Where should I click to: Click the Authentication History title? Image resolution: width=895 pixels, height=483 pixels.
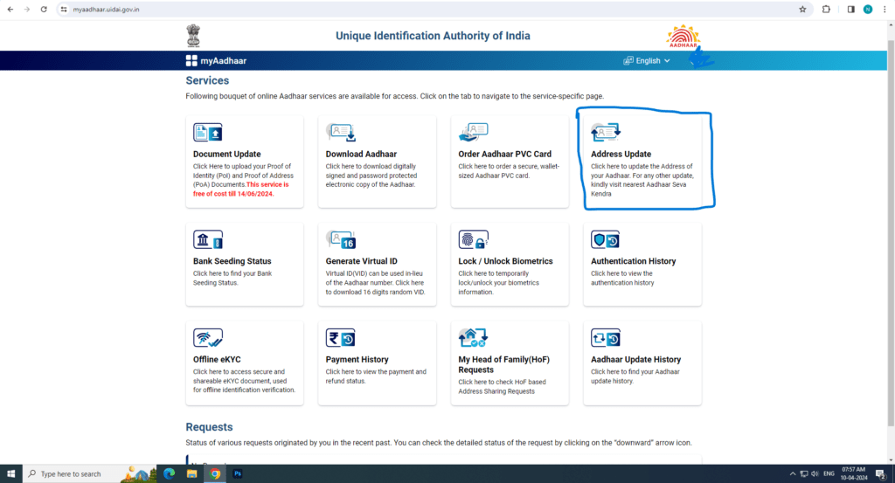point(634,261)
